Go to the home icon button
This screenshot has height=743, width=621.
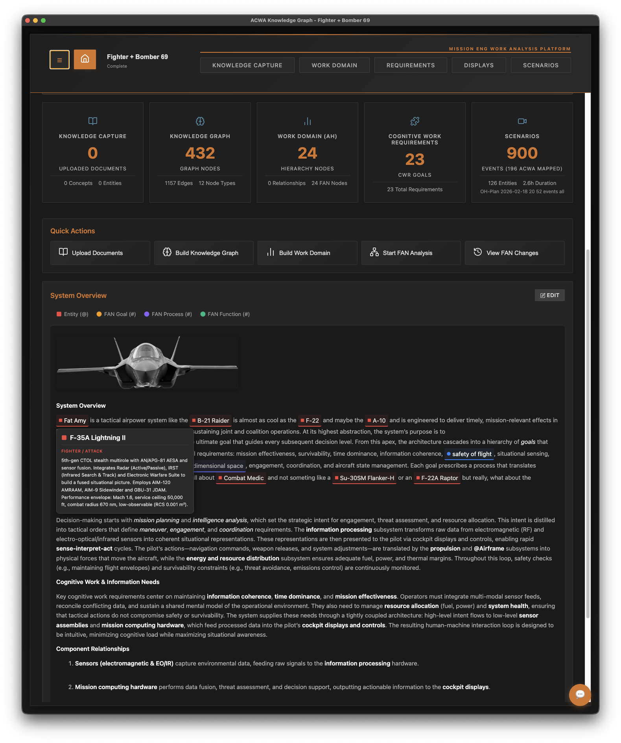click(85, 59)
